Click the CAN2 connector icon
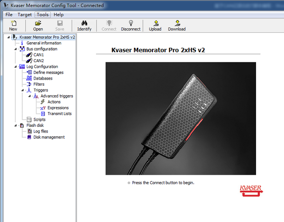The image size is (284, 222). click(x=29, y=61)
